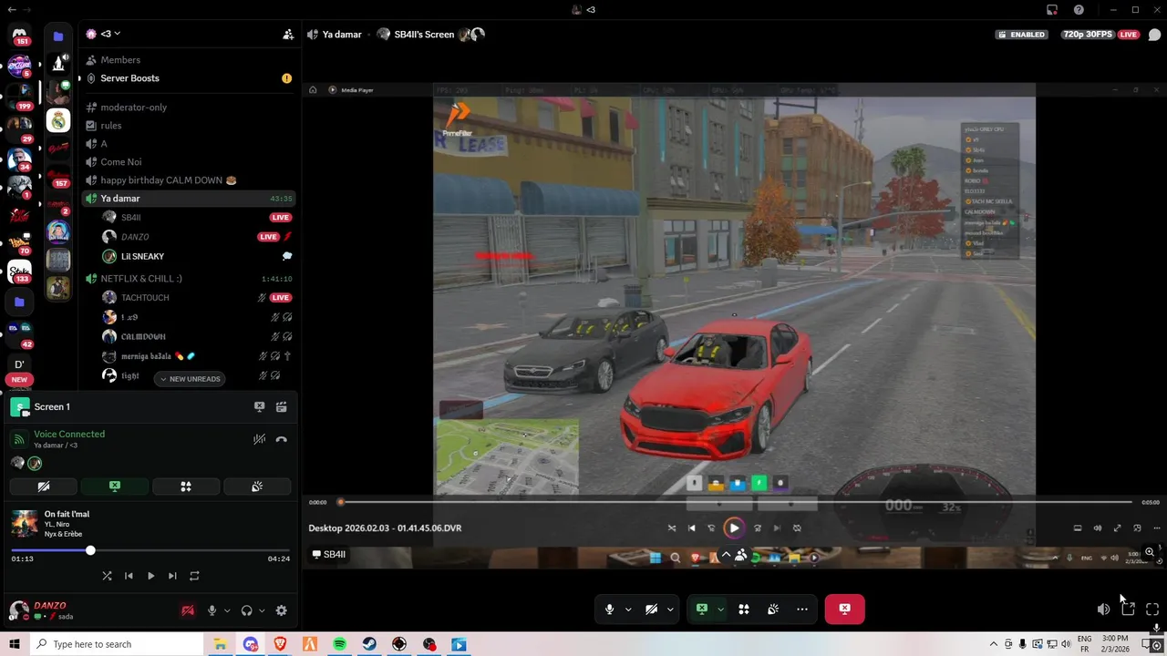Open the soundboard in the voice panel

click(x=257, y=487)
